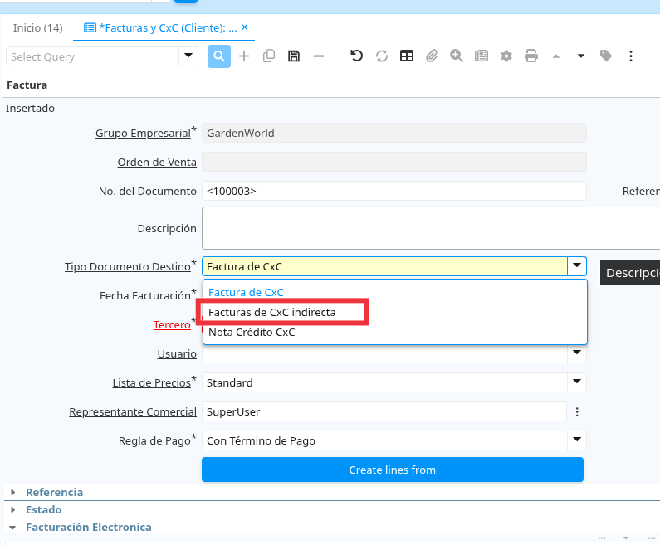660x545 pixels.
Task: Click the red Tercero label link
Action: (x=172, y=325)
